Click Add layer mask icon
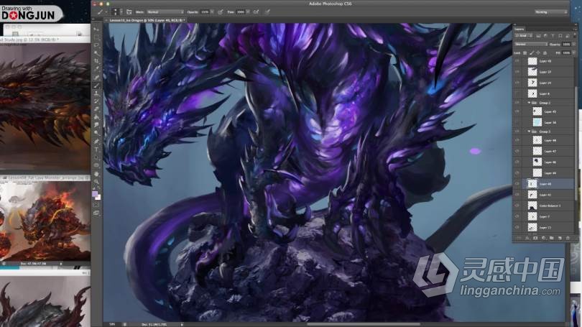 point(535,238)
